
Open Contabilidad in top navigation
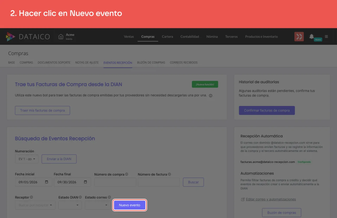190,37
